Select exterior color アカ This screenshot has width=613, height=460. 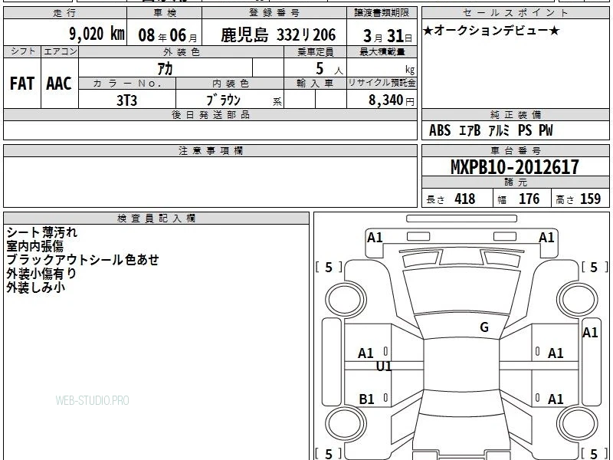(x=165, y=68)
